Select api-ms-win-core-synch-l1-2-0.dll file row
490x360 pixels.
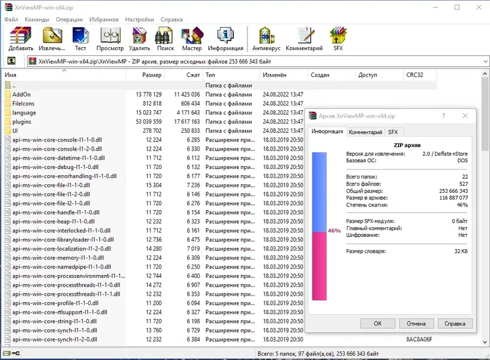[x=220, y=339]
